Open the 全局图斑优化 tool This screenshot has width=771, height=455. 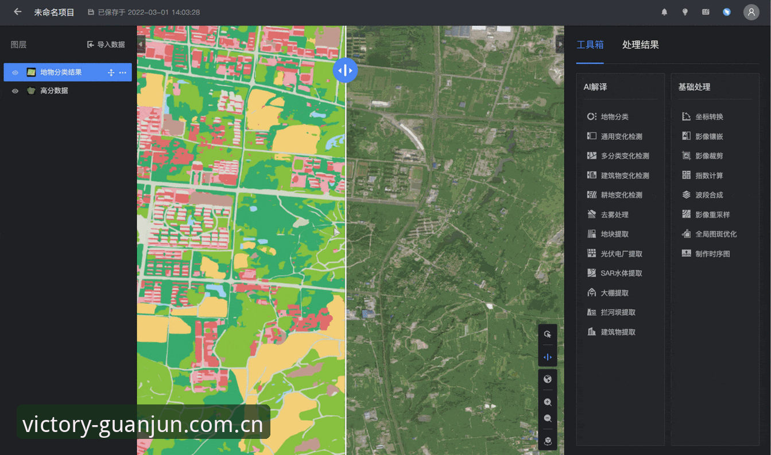[710, 234]
